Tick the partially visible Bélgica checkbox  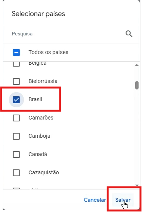[x=16, y=64]
